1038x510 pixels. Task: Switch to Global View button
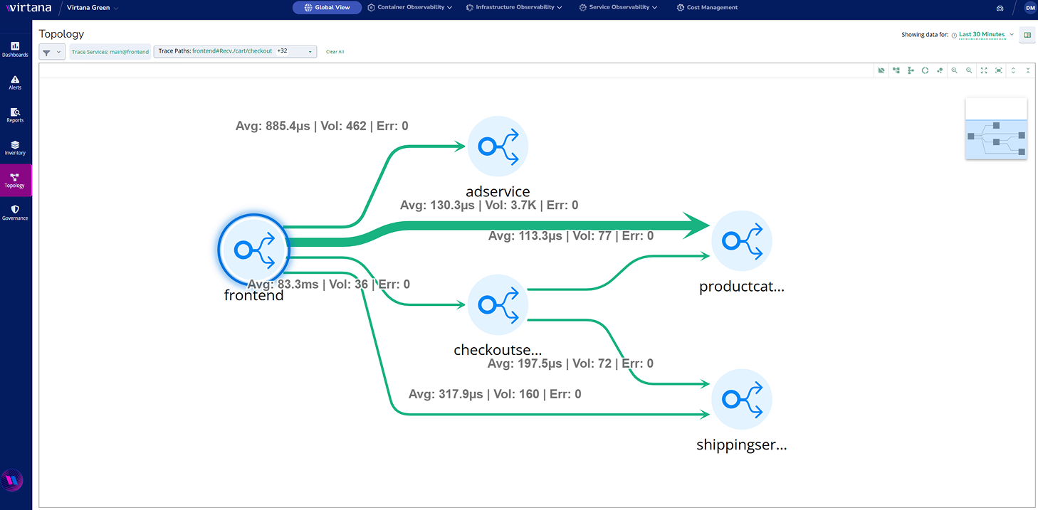pos(327,8)
